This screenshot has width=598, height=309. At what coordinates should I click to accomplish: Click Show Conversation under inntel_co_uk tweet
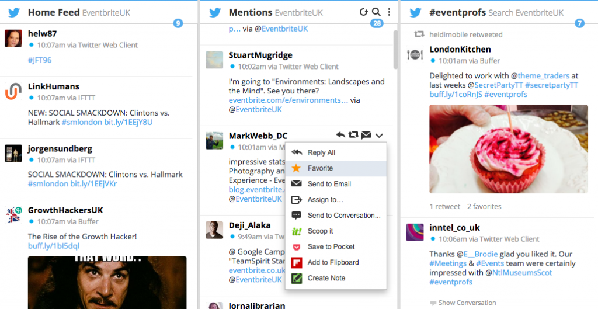(x=467, y=303)
